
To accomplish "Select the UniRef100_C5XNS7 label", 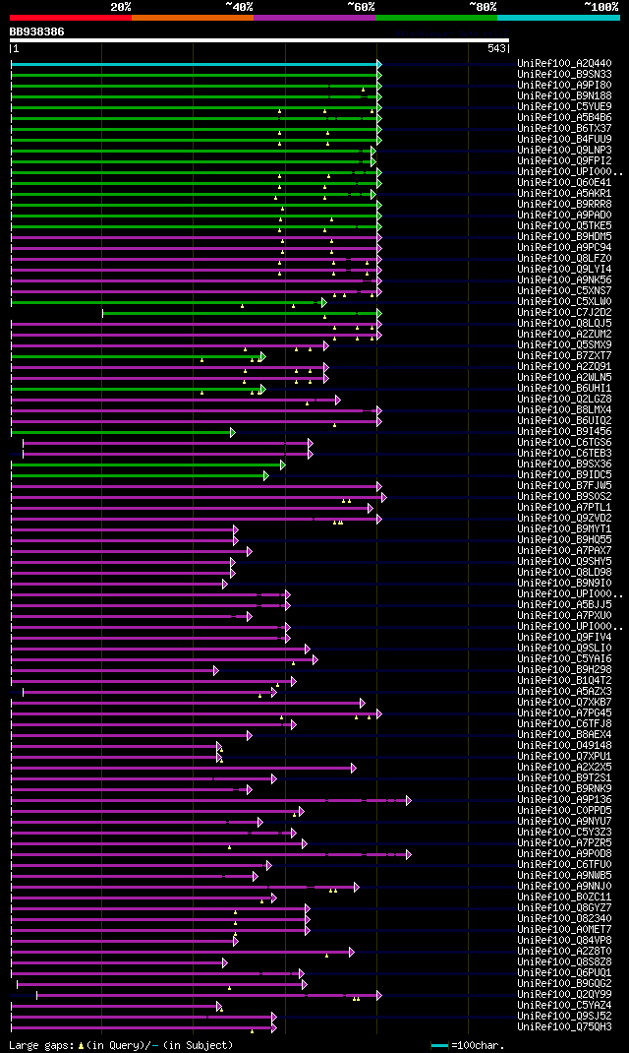I will pos(564,291).
